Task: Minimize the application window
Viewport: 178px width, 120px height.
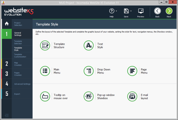Action: pos(161,2)
